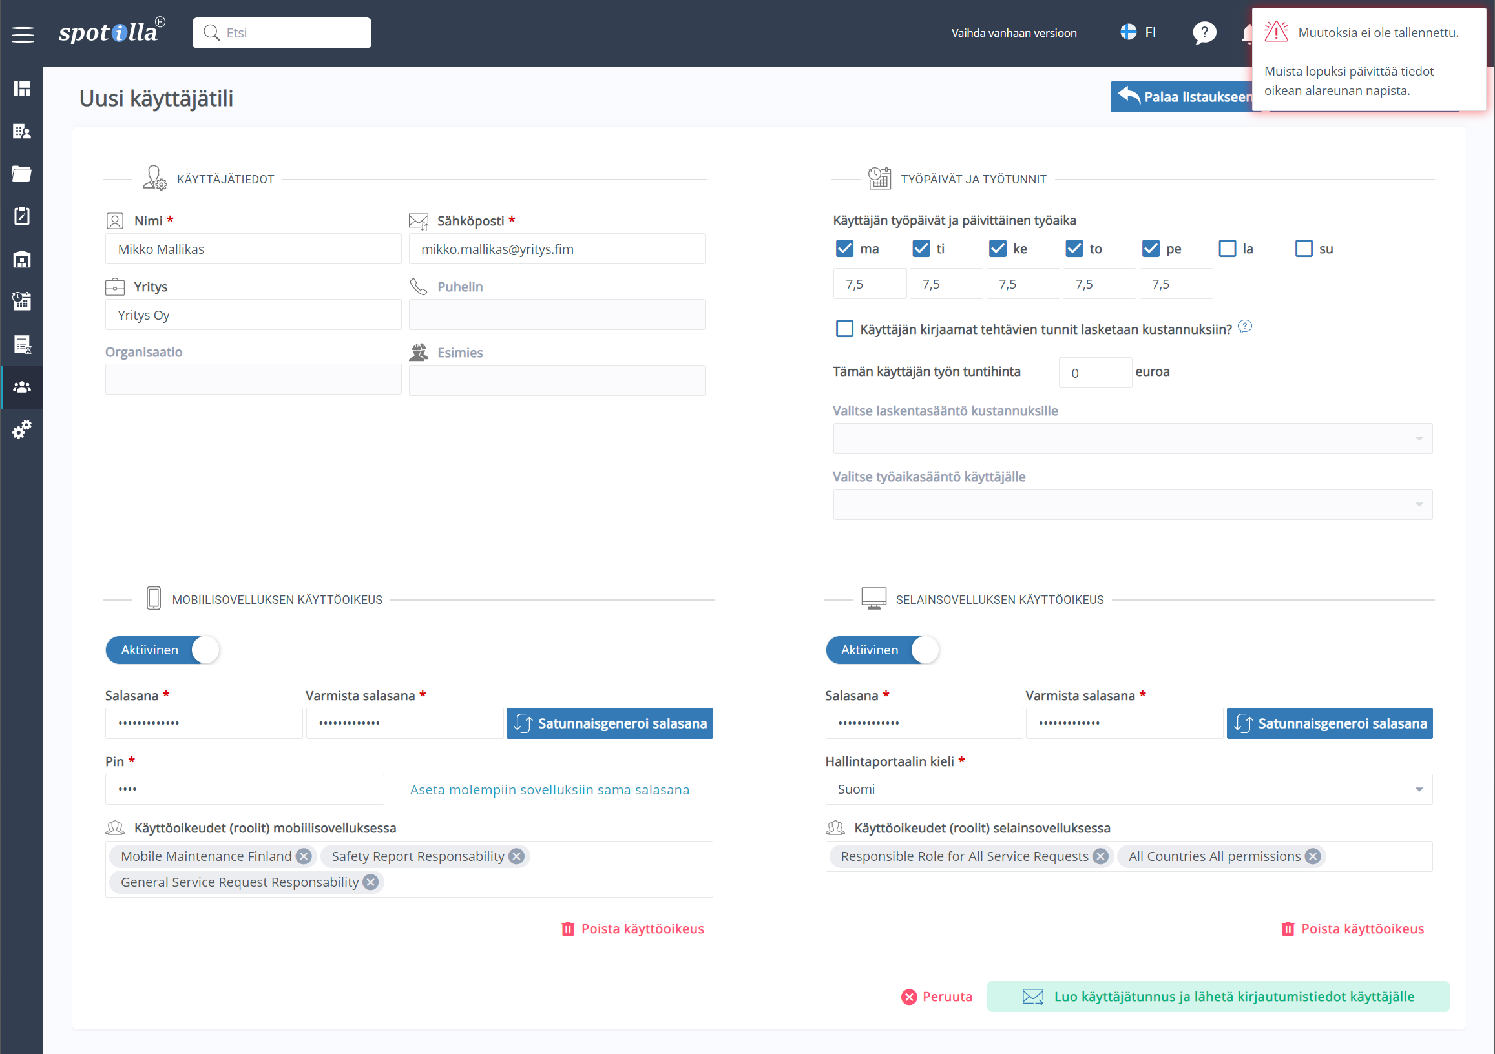1495x1054 pixels.
Task: Open the folder icon in sidebar
Action: point(22,174)
